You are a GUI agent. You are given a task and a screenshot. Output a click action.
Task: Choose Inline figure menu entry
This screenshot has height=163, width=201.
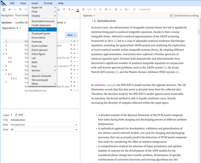click(43, 54)
